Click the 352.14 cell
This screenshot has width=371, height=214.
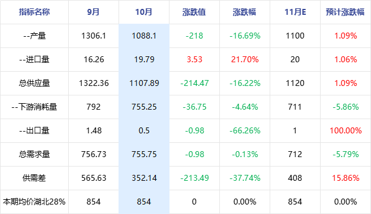pos(144,178)
